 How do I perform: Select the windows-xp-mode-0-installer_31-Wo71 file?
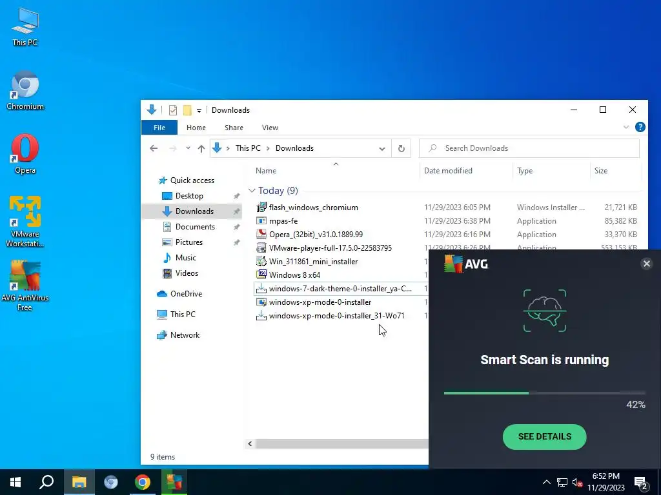336,316
